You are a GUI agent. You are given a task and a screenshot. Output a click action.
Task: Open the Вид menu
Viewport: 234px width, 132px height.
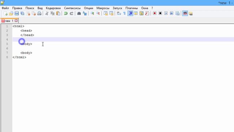(40, 8)
